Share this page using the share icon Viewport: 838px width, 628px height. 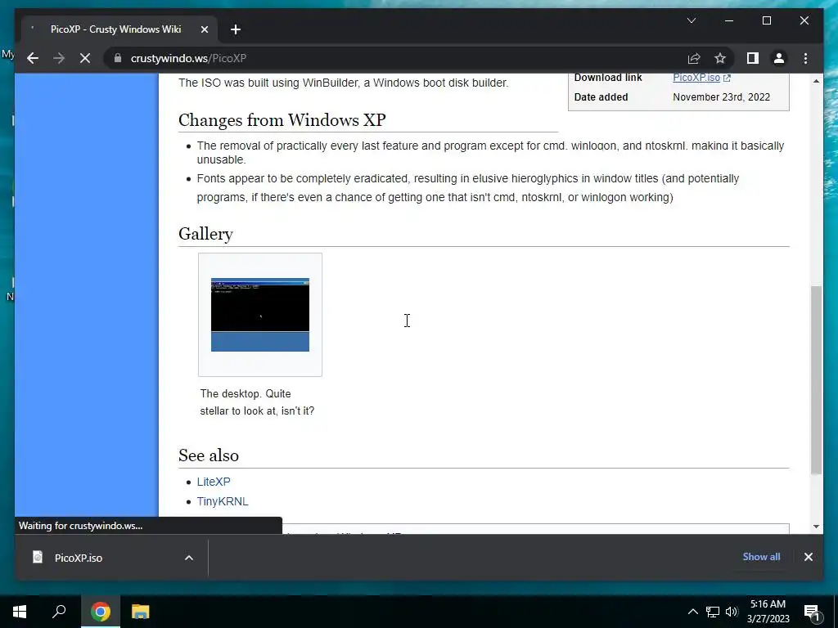pyautogui.click(x=694, y=58)
